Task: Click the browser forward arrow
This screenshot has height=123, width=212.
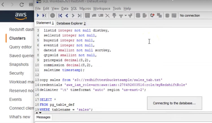Action: point(12,5)
